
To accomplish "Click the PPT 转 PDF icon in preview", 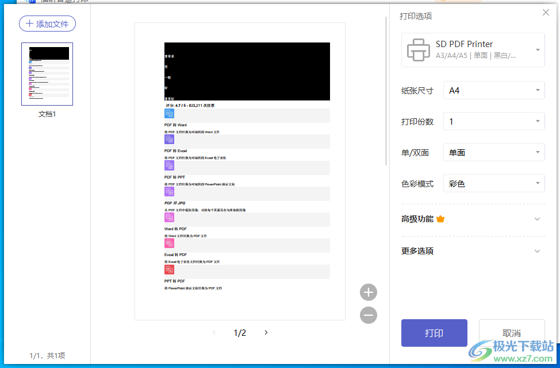I will [x=169, y=269].
